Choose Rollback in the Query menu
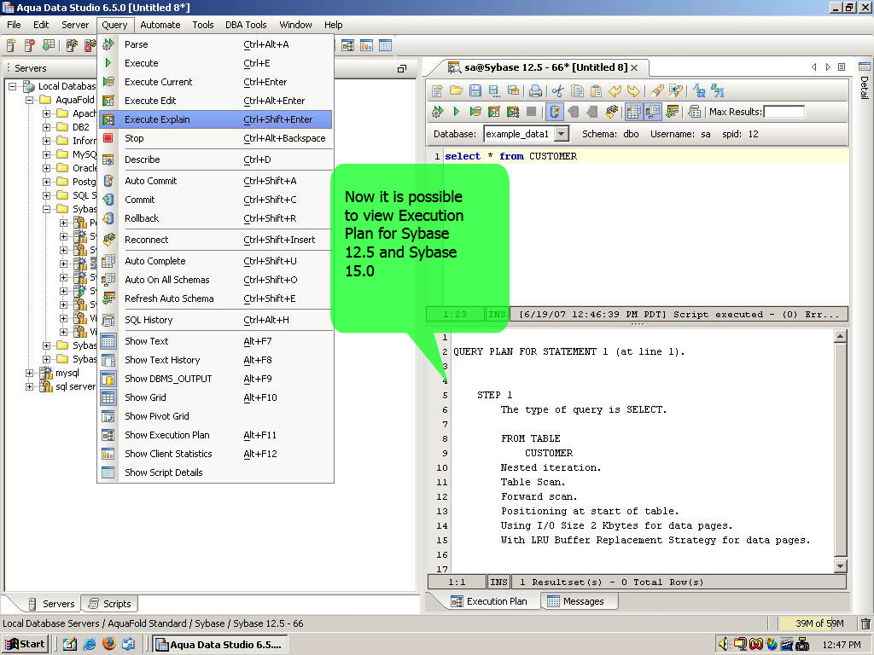The width and height of the screenshot is (874, 655). tap(216, 218)
